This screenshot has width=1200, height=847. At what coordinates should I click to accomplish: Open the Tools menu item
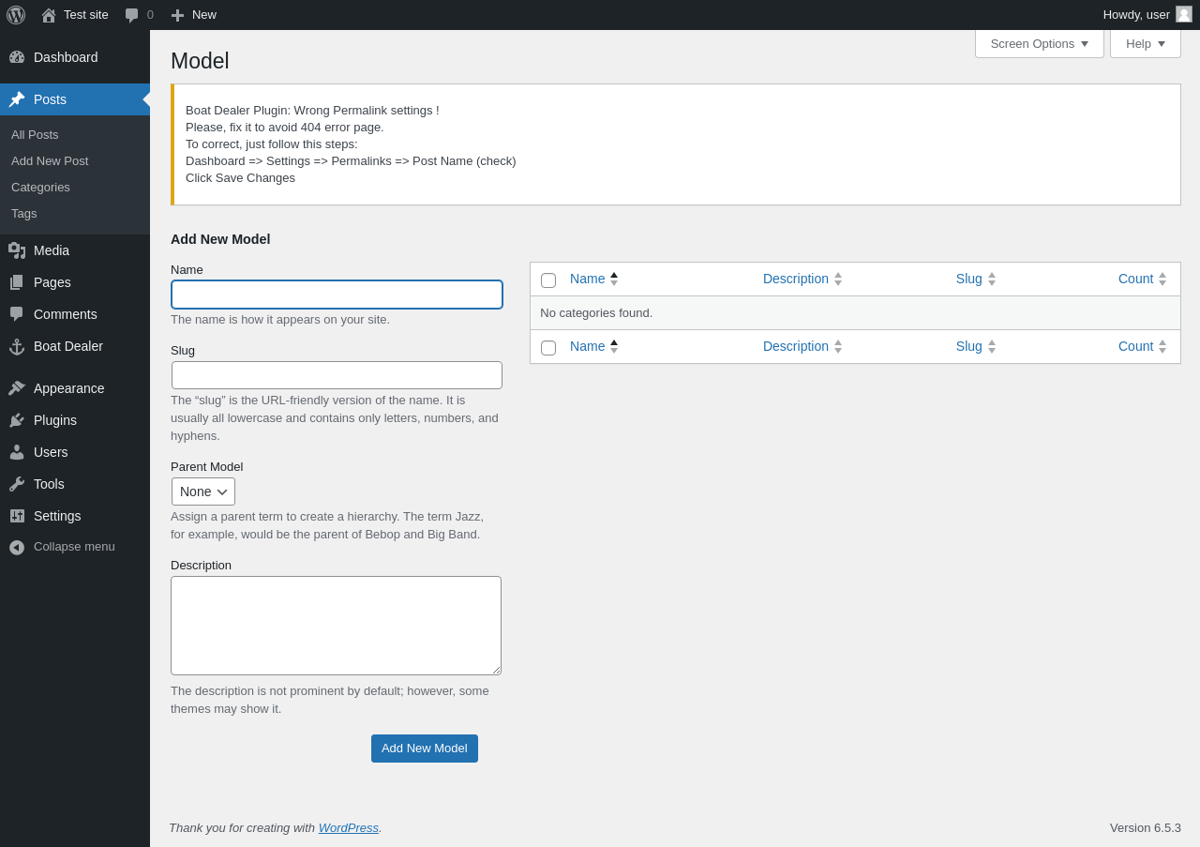tap(75, 484)
